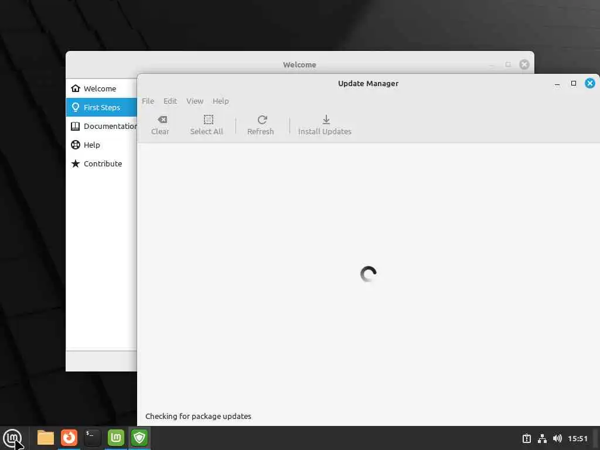Open Documentation section in Welcome sidebar
Image resolution: width=600 pixels, height=450 pixels.
click(101, 126)
